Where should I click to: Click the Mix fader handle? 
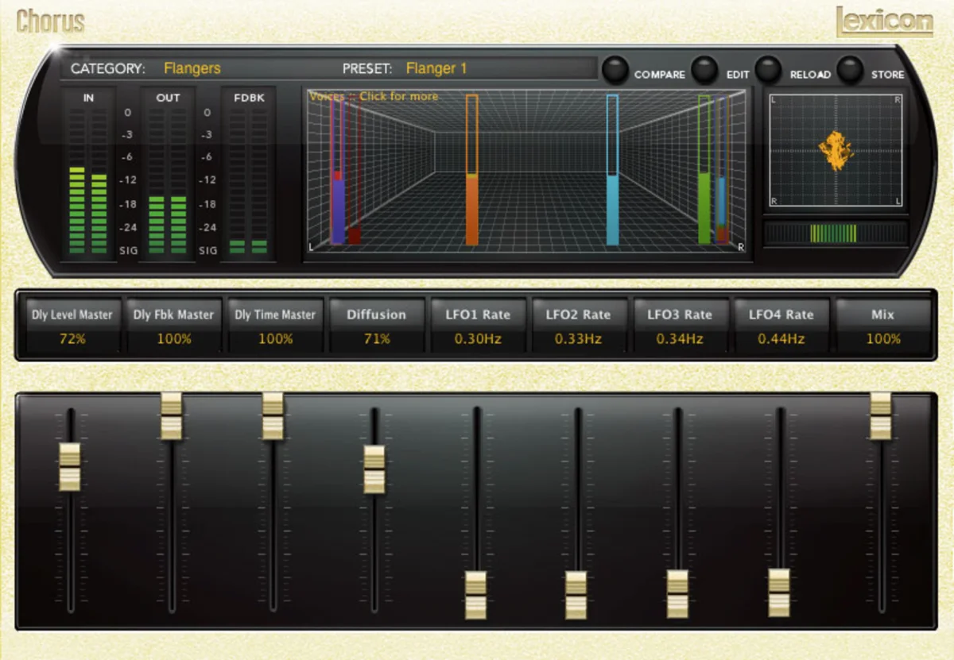(x=880, y=416)
